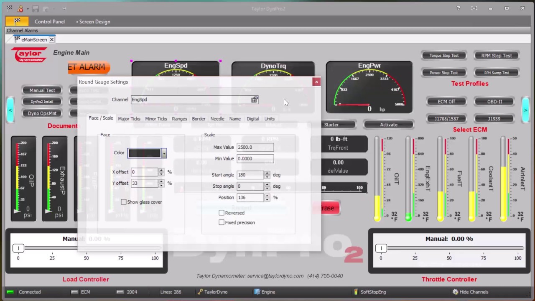Open the Face color dropdown arrow
Viewport: 535px width, 301px height.
[164, 153]
